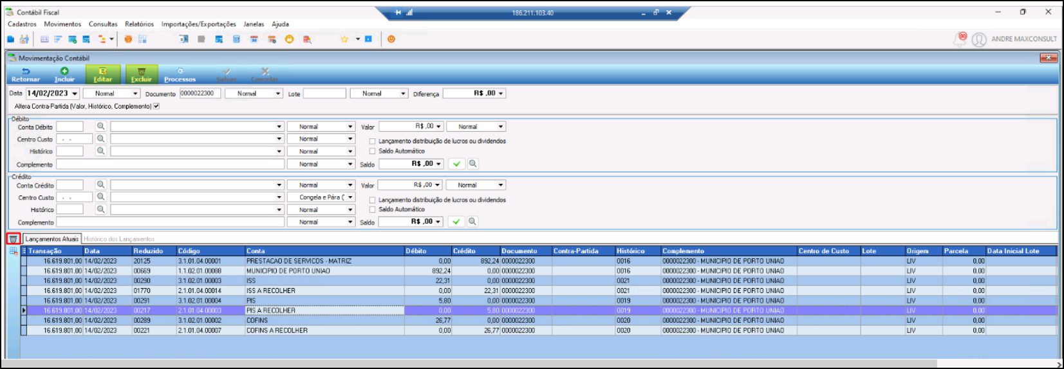Expand the Crédito Histórico combo box
This screenshot has height=369, width=1064.
279,210
